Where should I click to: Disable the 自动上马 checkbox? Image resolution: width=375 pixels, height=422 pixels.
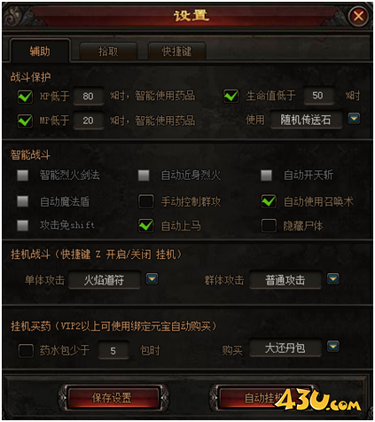[146, 225]
